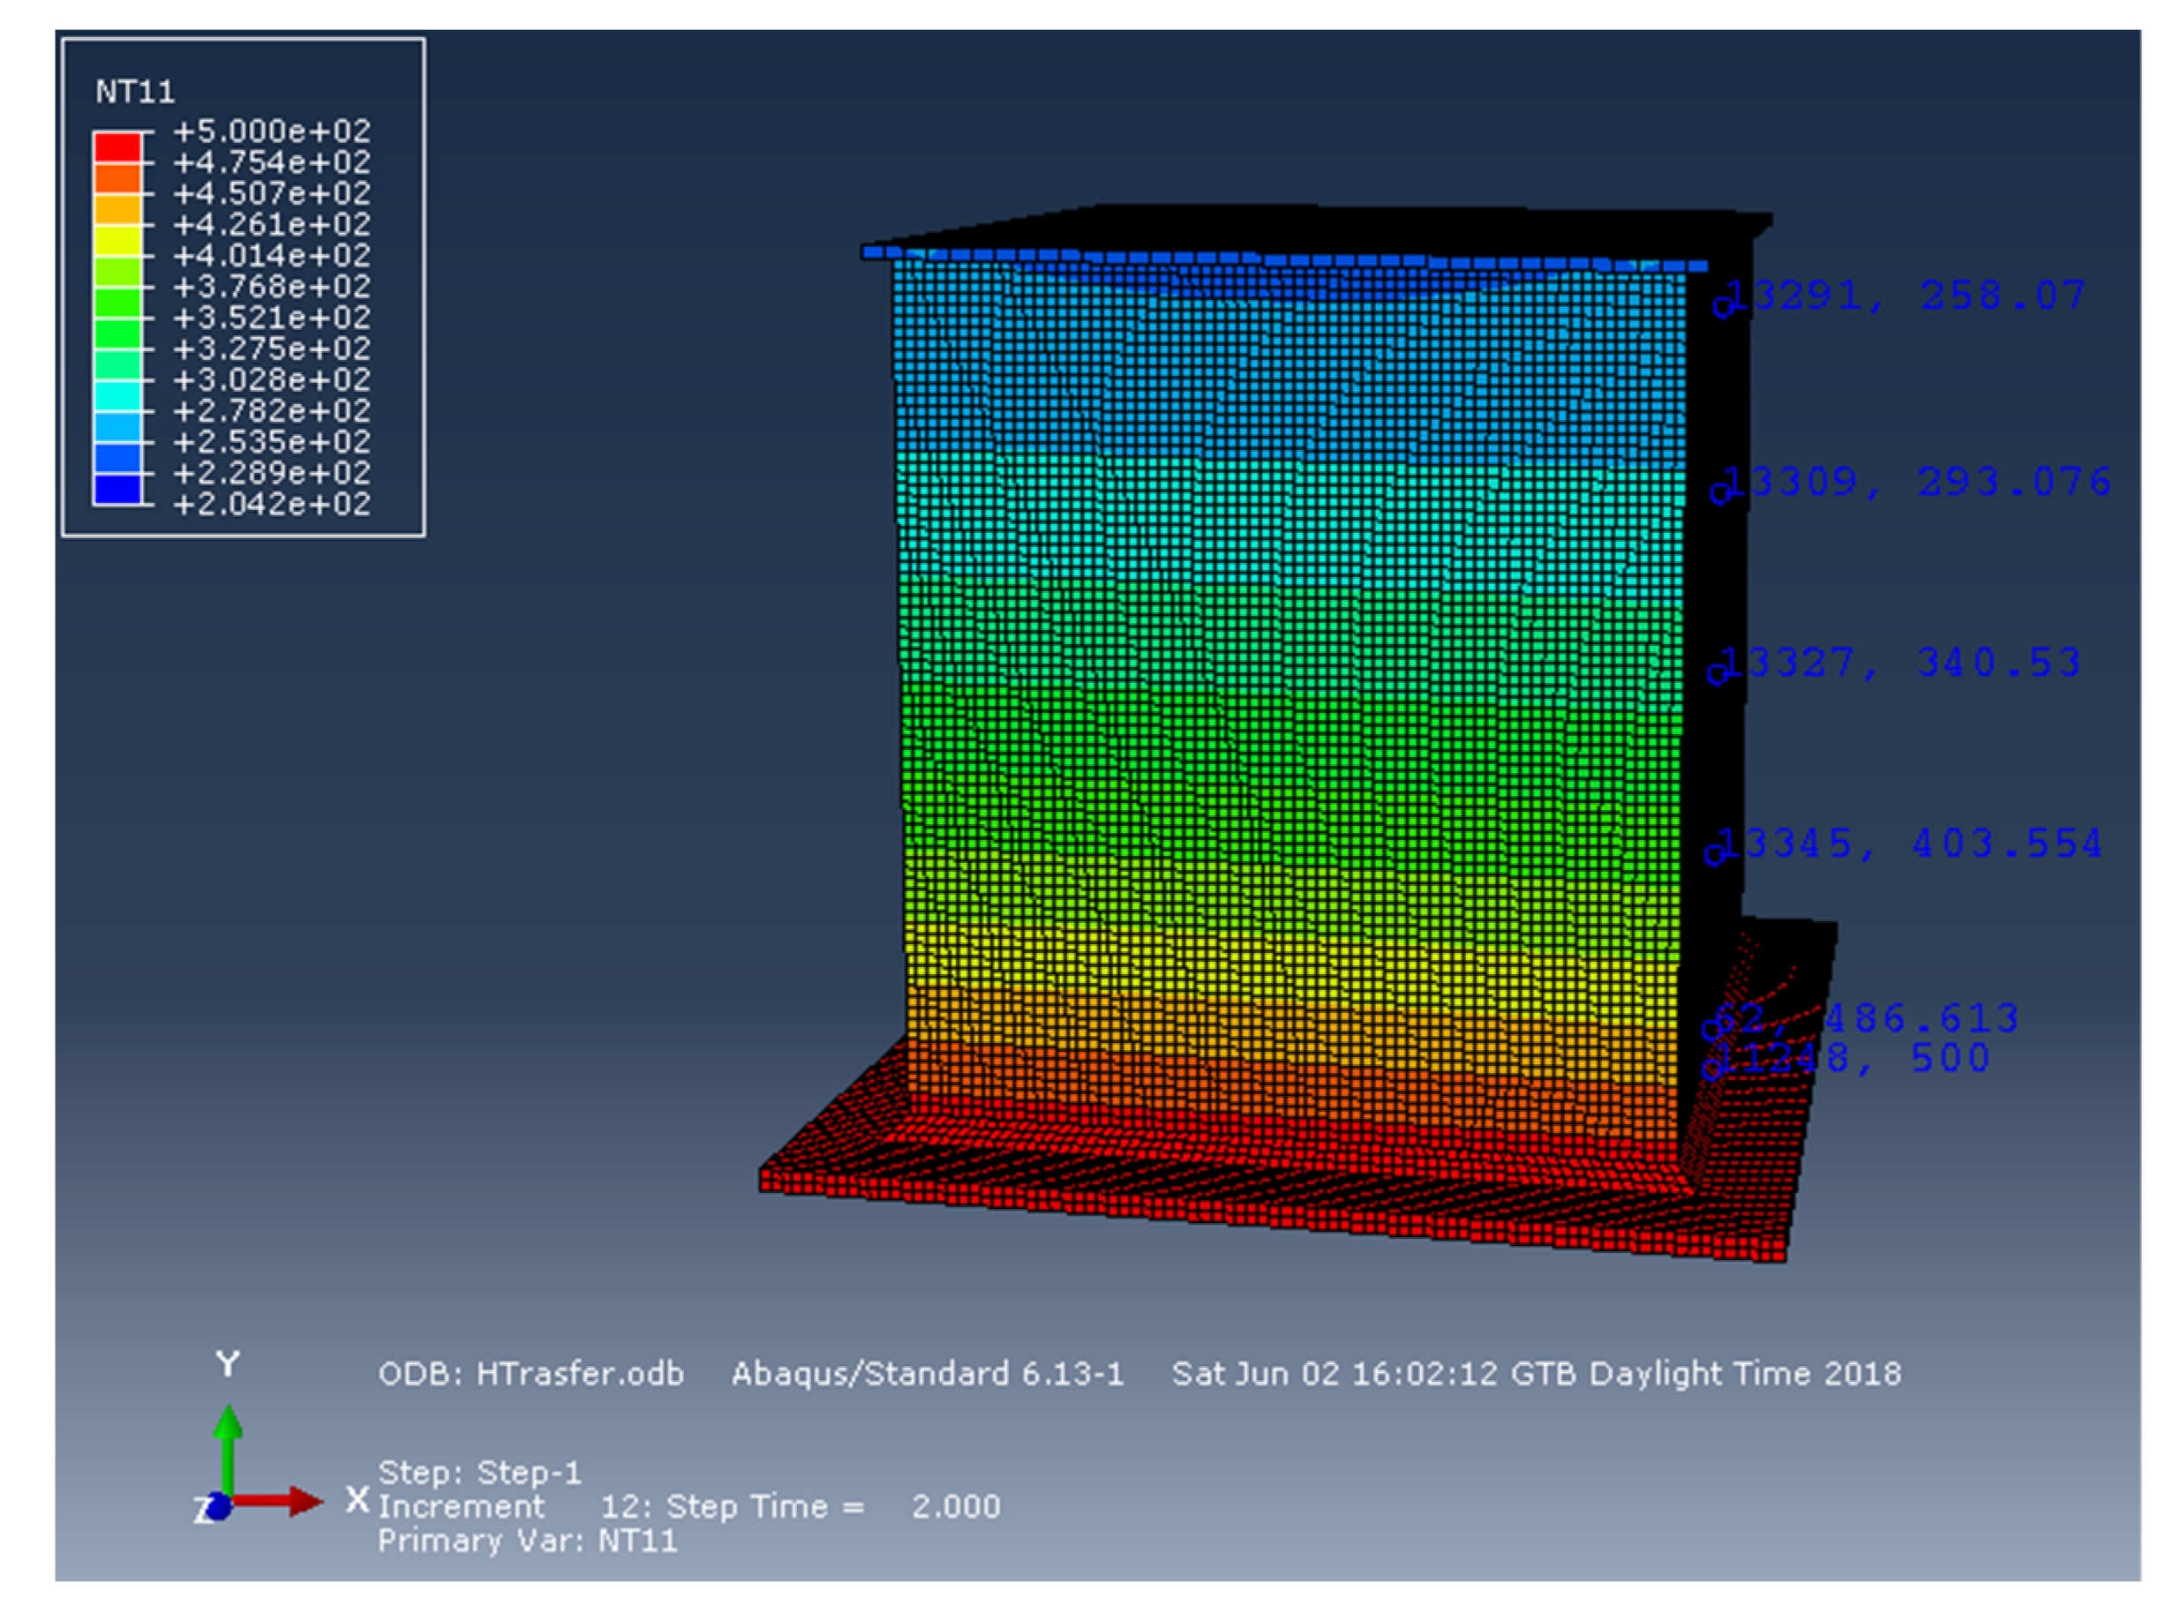This screenshot has width=2181, height=1613.
Task: Click the +2.042e+02 legend minimum value
Action: (272, 504)
